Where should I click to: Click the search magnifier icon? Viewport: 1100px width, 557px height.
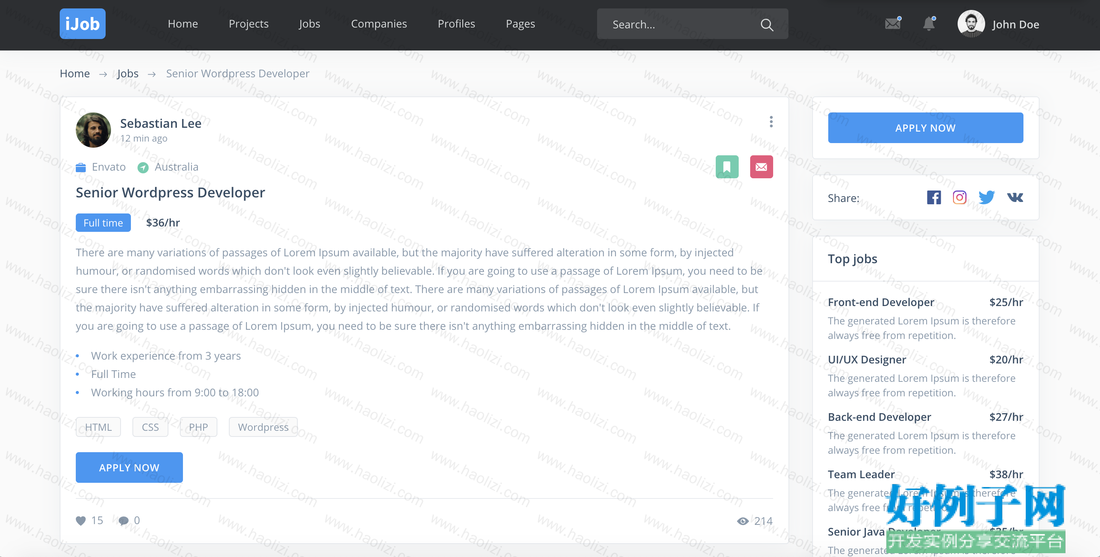pos(767,25)
